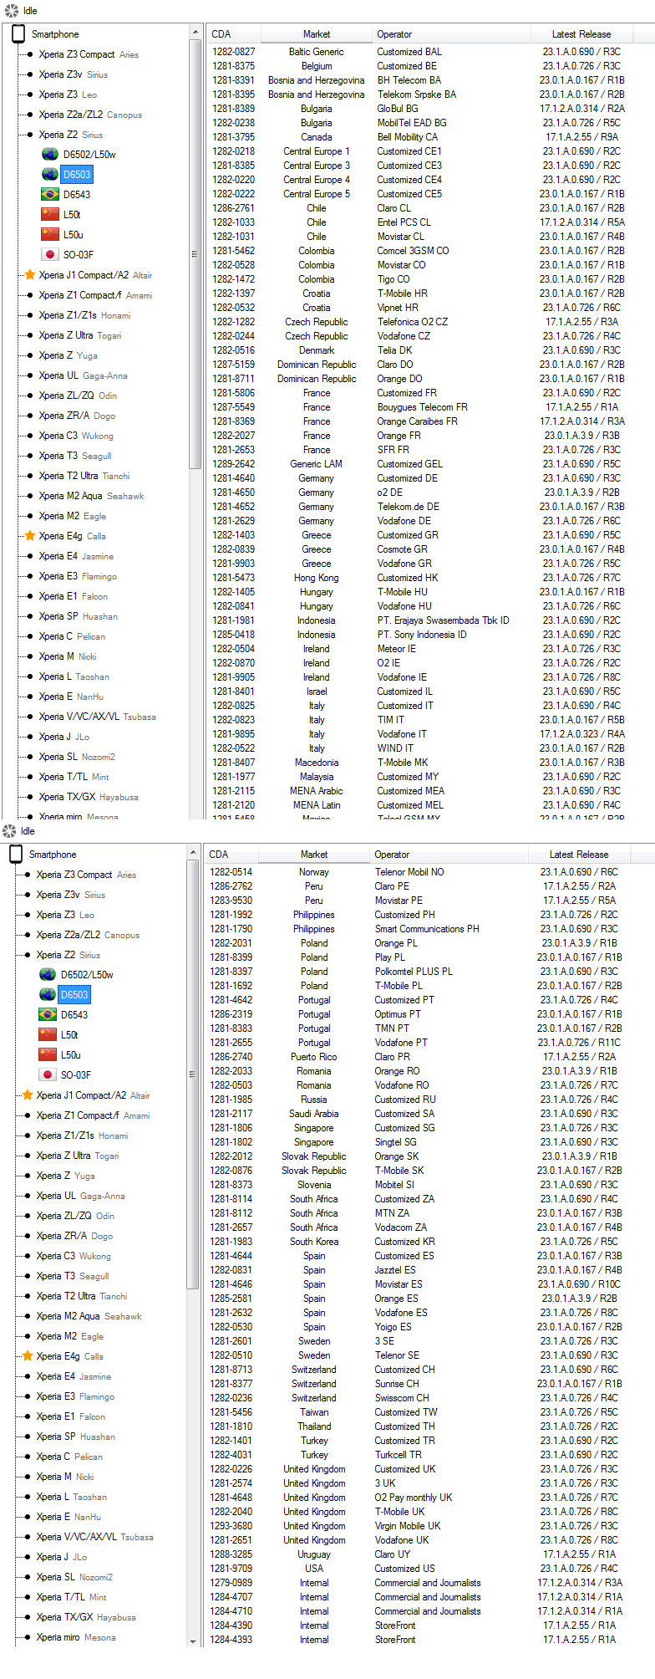Sort by CDA column in upper window

click(x=233, y=34)
